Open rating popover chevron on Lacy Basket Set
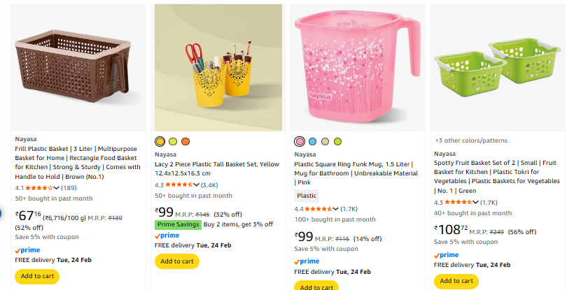 click(x=196, y=185)
